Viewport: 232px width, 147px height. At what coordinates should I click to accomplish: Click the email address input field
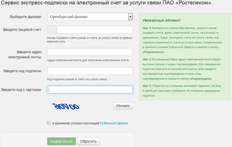click(90, 52)
